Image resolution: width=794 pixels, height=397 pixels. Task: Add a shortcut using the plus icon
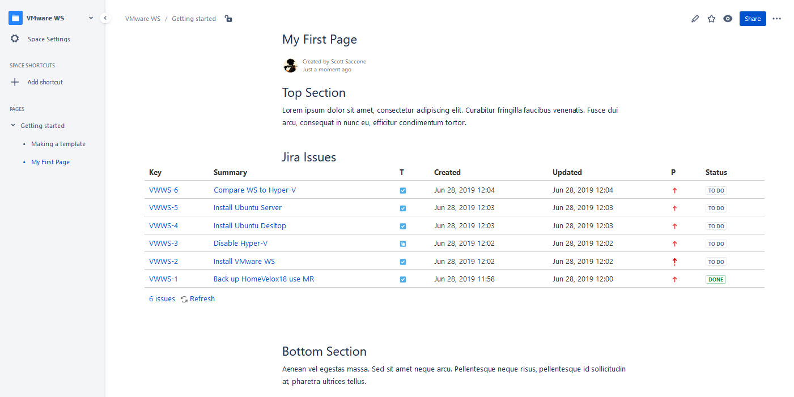(15, 82)
